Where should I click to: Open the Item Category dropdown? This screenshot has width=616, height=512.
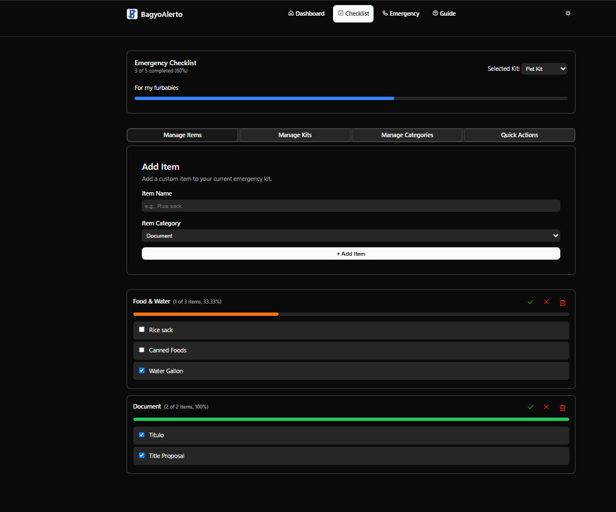click(351, 235)
